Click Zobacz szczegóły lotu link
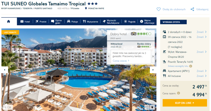 coord(178,66)
